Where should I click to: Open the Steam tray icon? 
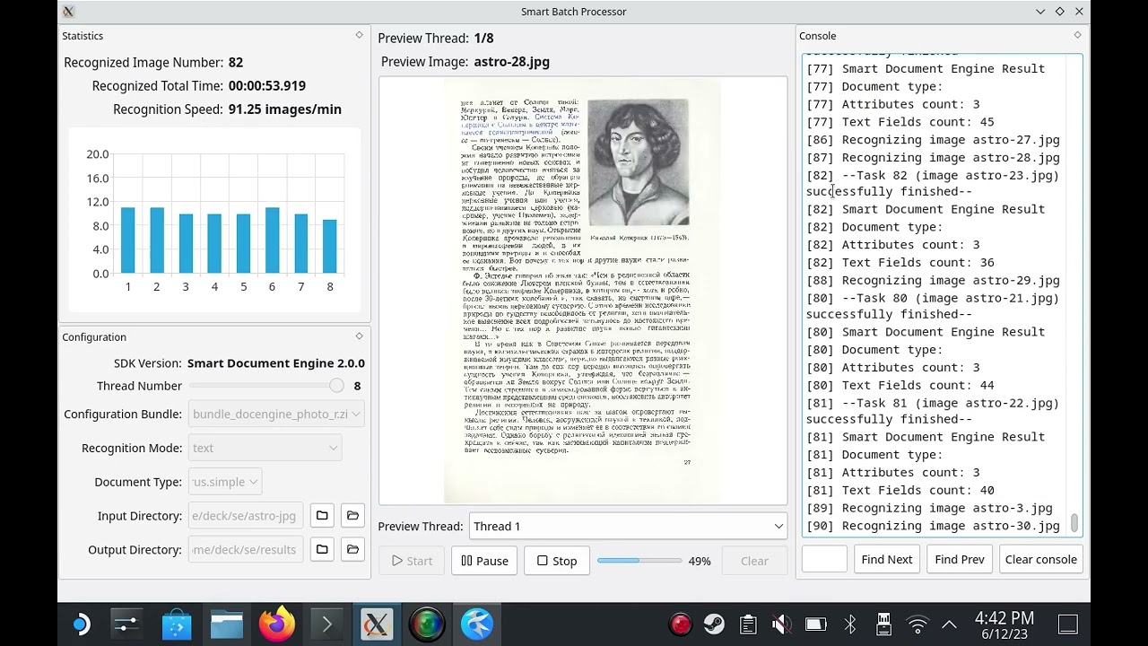pyautogui.click(x=714, y=624)
